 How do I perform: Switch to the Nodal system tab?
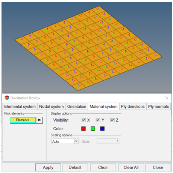tap(52, 107)
